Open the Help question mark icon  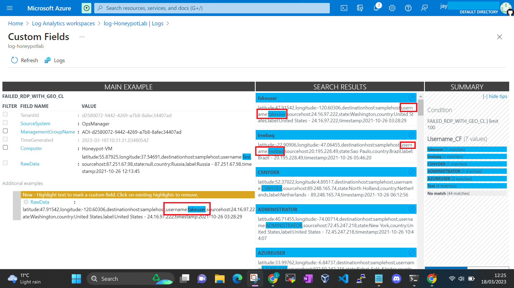(x=408, y=8)
